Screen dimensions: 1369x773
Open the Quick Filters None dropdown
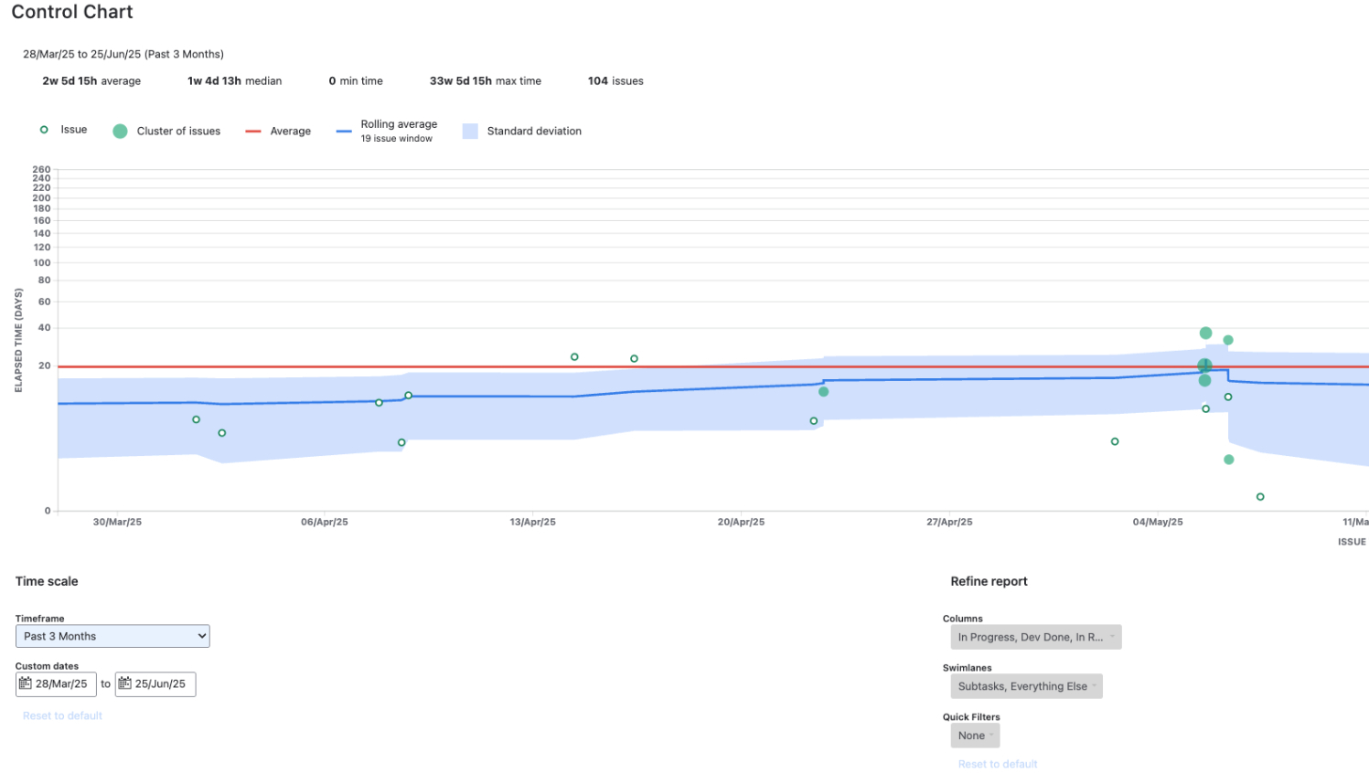[x=974, y=735]
